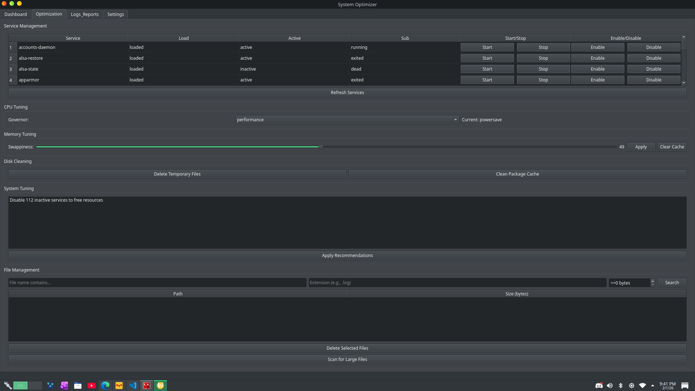Click Refresh Services button
The width and height of the screenshot is (695, 391).
click(347, 92)
